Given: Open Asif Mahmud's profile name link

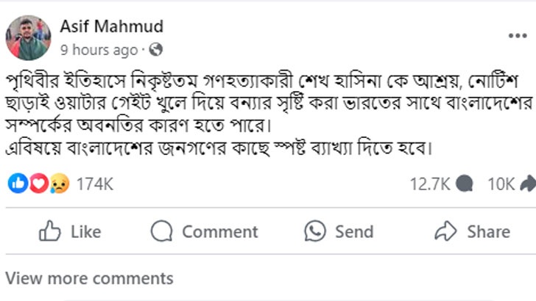Looking at the screenshot, I should coord(113,27).
